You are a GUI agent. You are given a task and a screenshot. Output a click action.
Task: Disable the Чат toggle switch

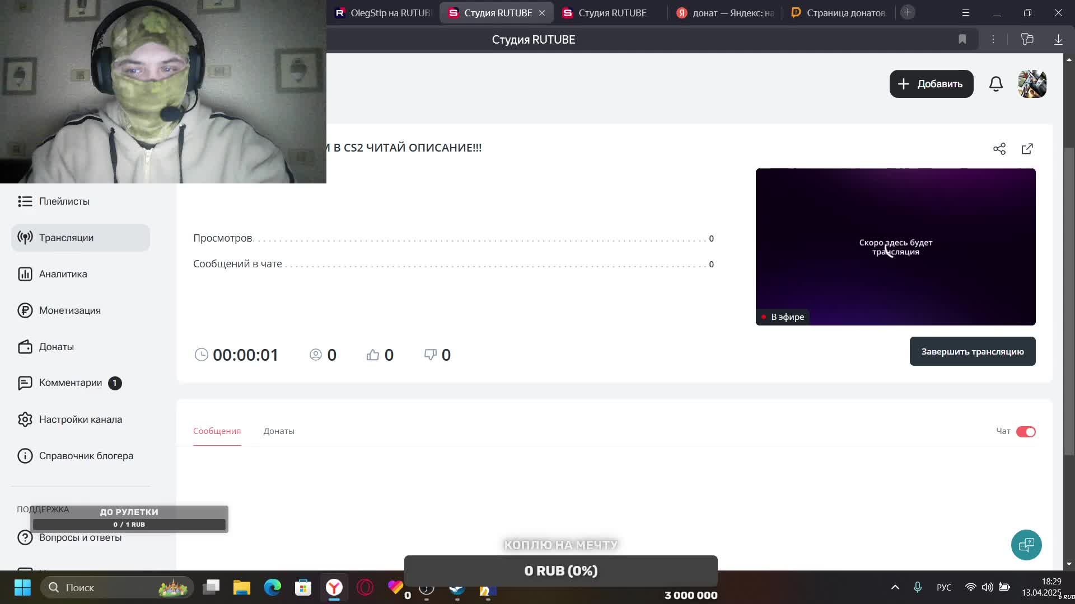(x=1026, y=432)
